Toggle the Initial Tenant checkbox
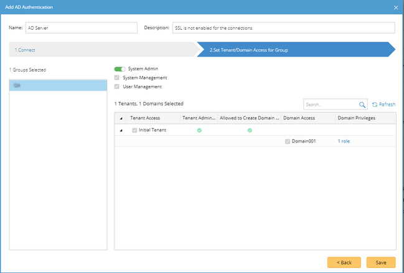This screenshot has width=404, height=273. [x=134, y=130]
